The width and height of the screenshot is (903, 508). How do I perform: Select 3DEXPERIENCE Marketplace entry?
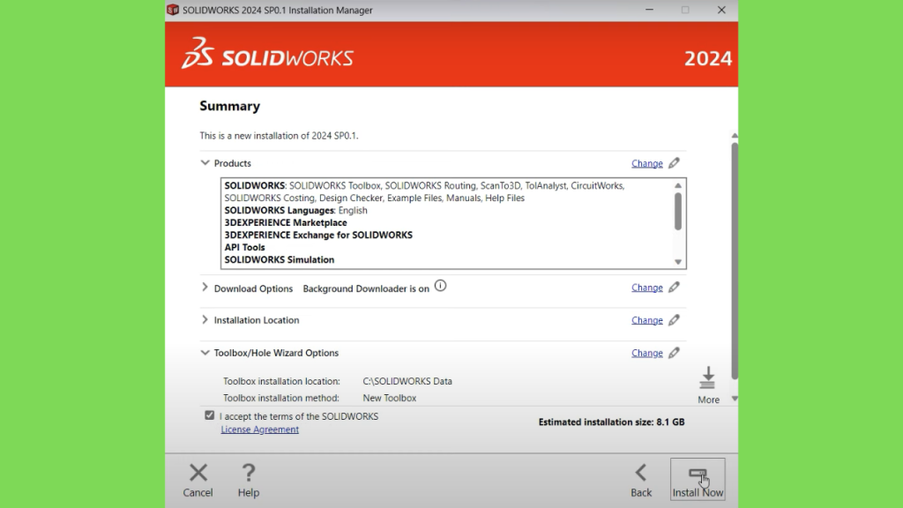pos(286,223)
